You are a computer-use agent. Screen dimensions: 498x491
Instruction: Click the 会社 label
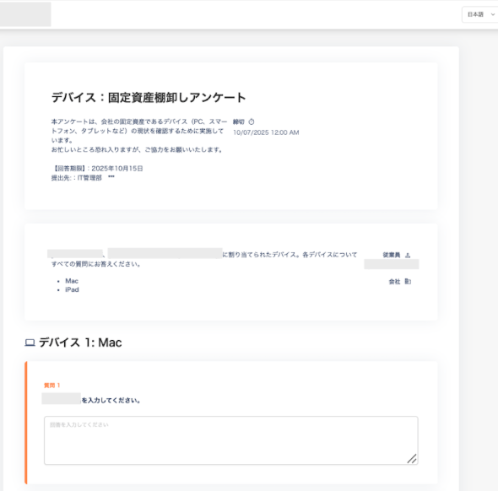click(x=394, y=282)
